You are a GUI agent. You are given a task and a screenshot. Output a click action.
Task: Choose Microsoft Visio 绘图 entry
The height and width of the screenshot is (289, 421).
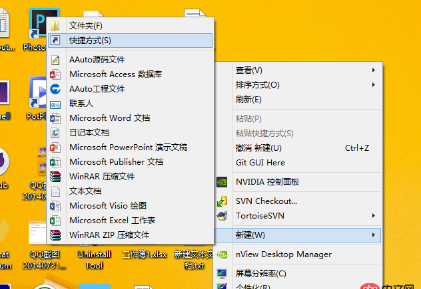coord(130,206)
